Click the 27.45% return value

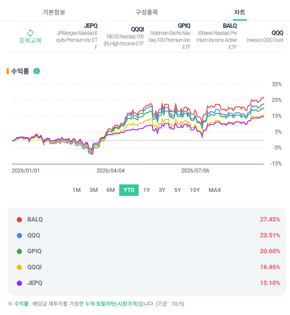click(270, 219)
